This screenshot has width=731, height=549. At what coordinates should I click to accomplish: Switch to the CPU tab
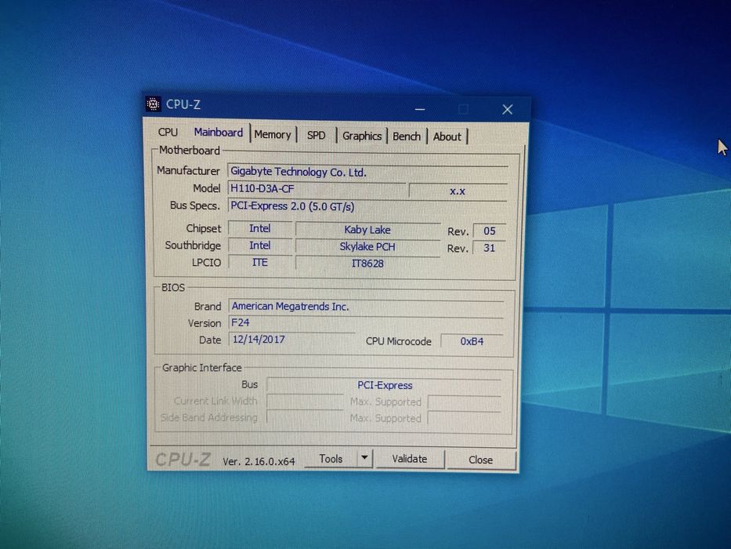[x=168, y=132]
